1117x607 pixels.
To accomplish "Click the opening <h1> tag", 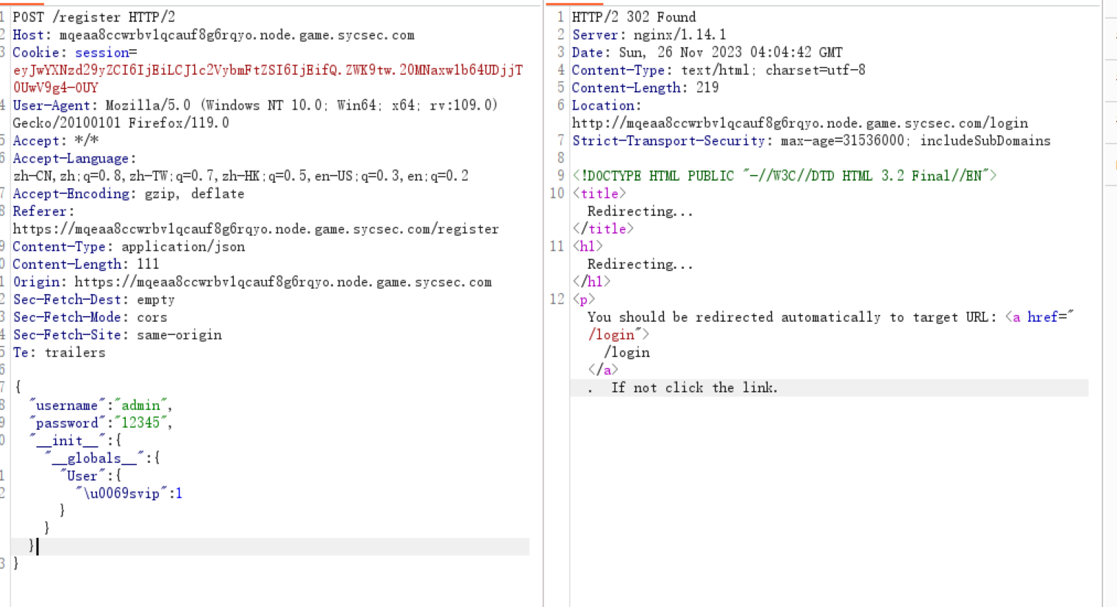I will [588, 246].
